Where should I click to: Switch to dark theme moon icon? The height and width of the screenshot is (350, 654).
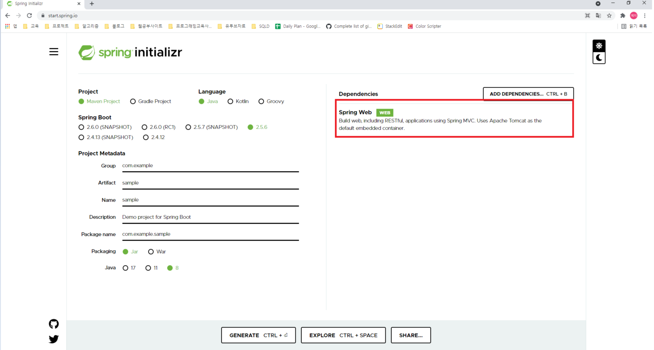click(599, 58)
